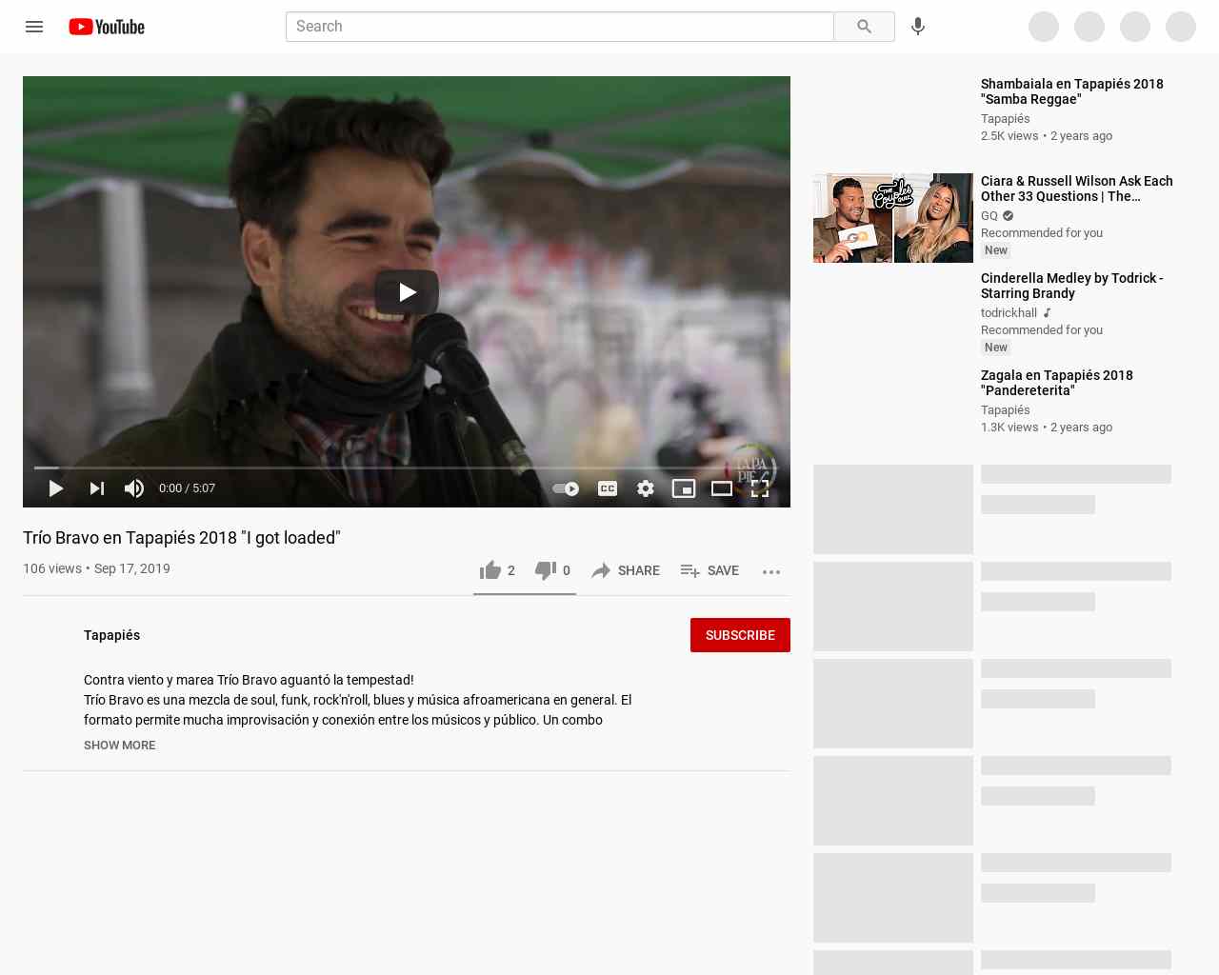1219x975 pixels.
Task: Open Tapapiés channel name below video
Action: 111,635
